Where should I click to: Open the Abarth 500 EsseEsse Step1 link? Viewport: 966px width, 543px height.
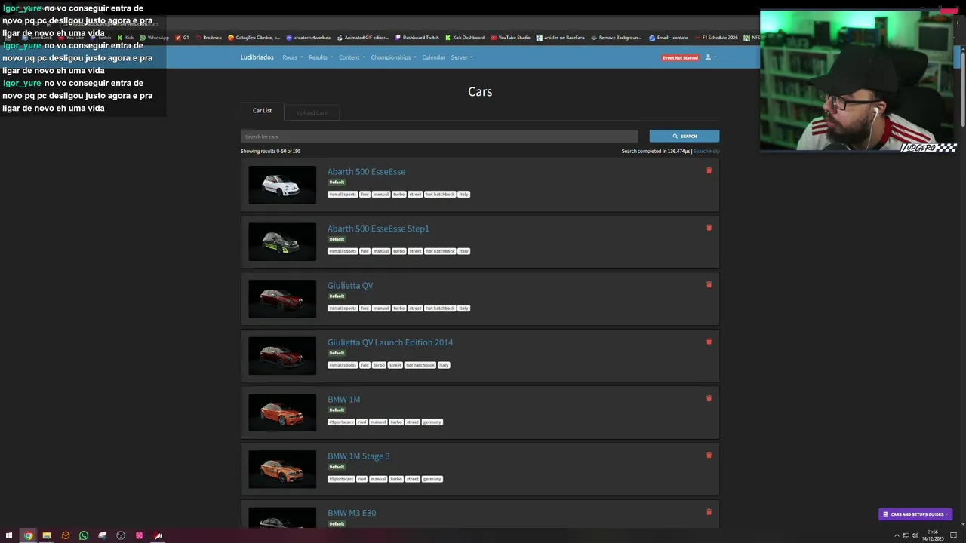point(378,229)
